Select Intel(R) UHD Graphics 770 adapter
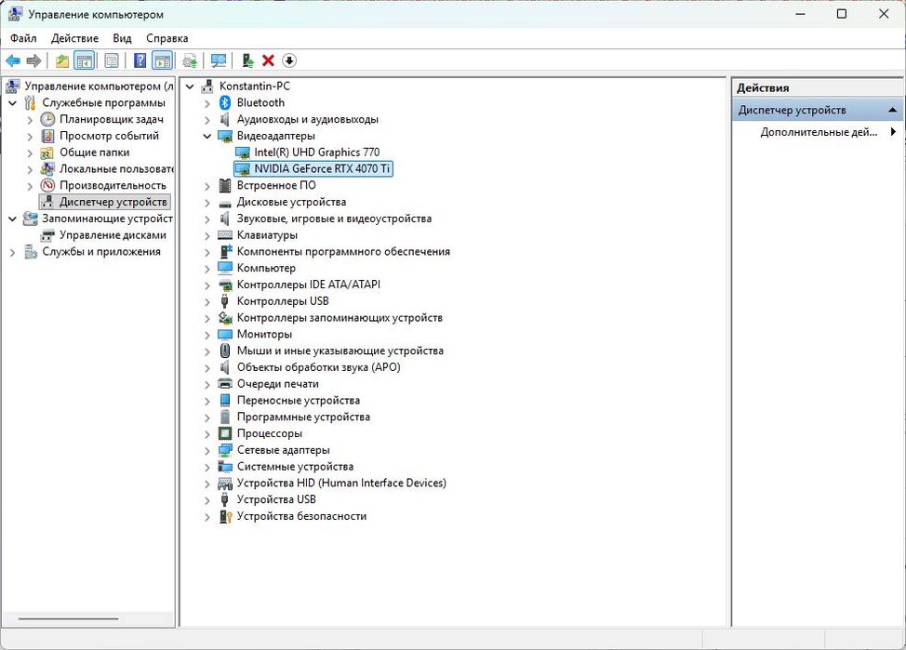 pos(316,152)
